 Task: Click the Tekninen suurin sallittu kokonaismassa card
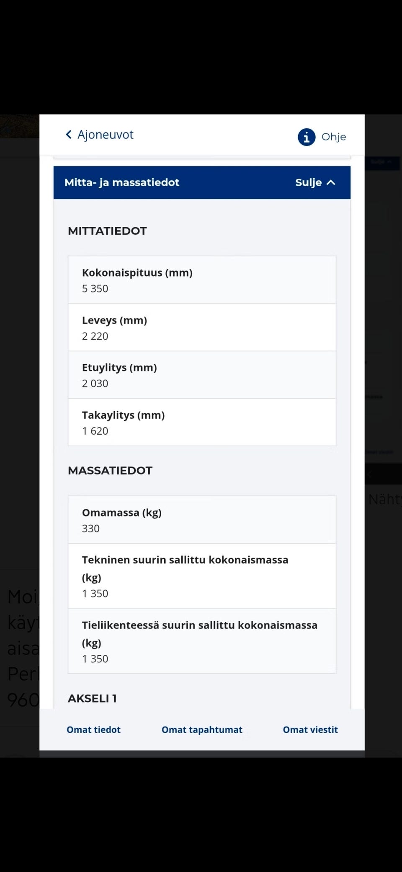(x=202, y=576)
